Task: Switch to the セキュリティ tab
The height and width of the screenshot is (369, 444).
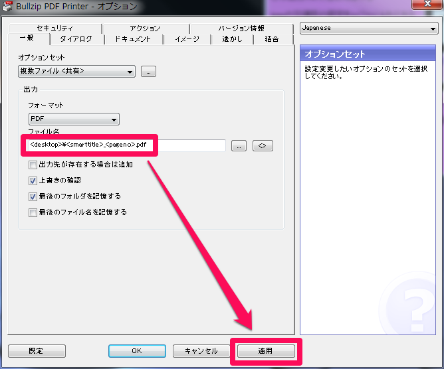Action: pyautogui.click(x=55, y=29)
